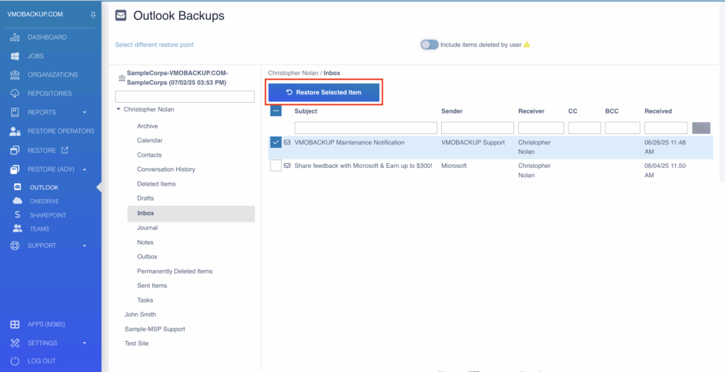Expand the Settings menu arrow

click(x=85, y=344)
